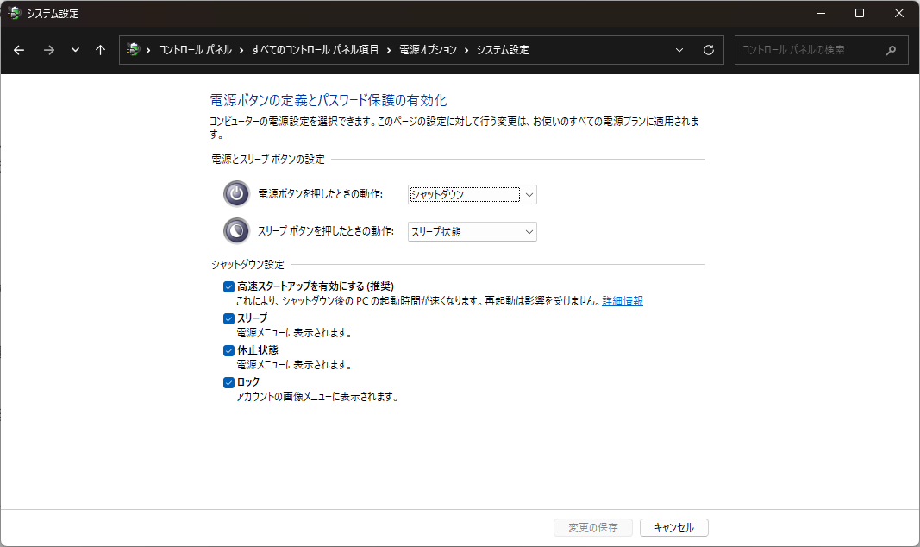
Task: Click the sleep button moon icon
Action: tap(235, 231)
